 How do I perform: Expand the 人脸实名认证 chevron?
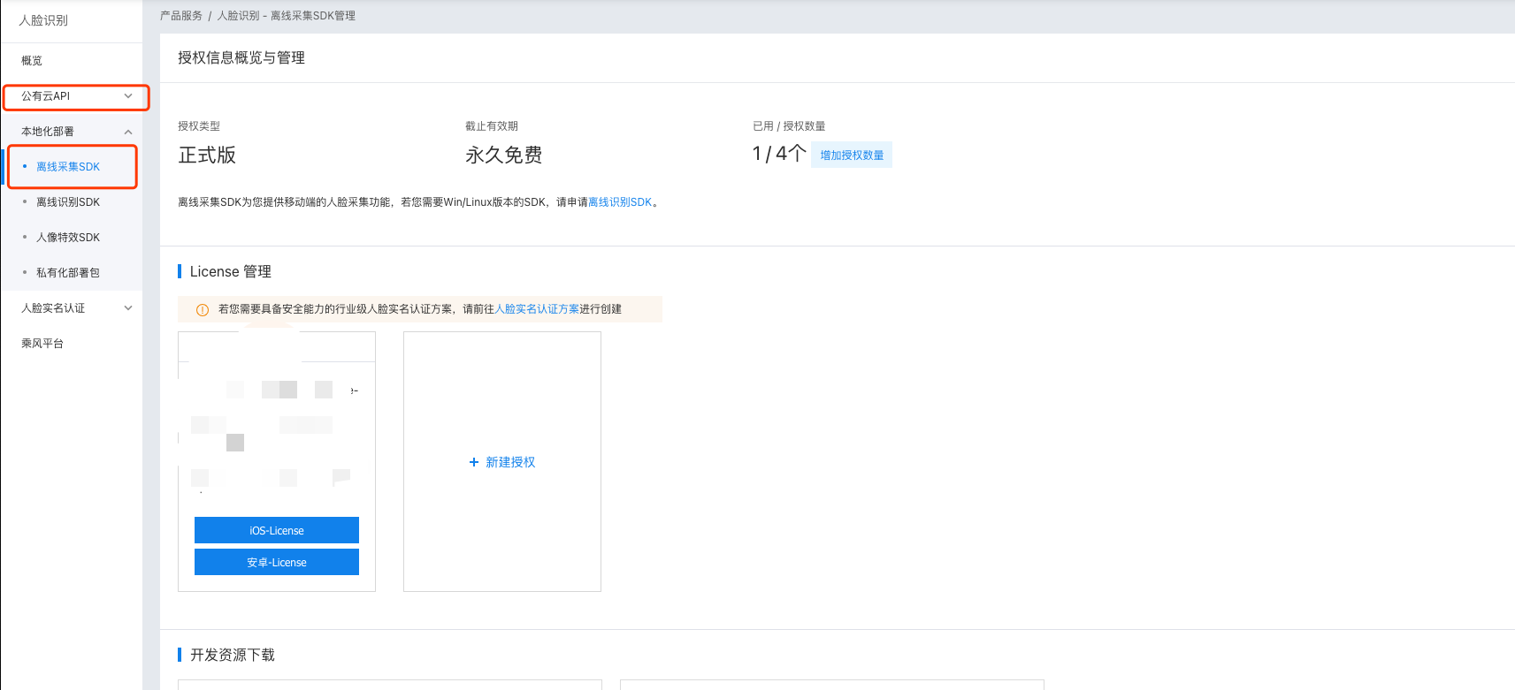[128, 308]
